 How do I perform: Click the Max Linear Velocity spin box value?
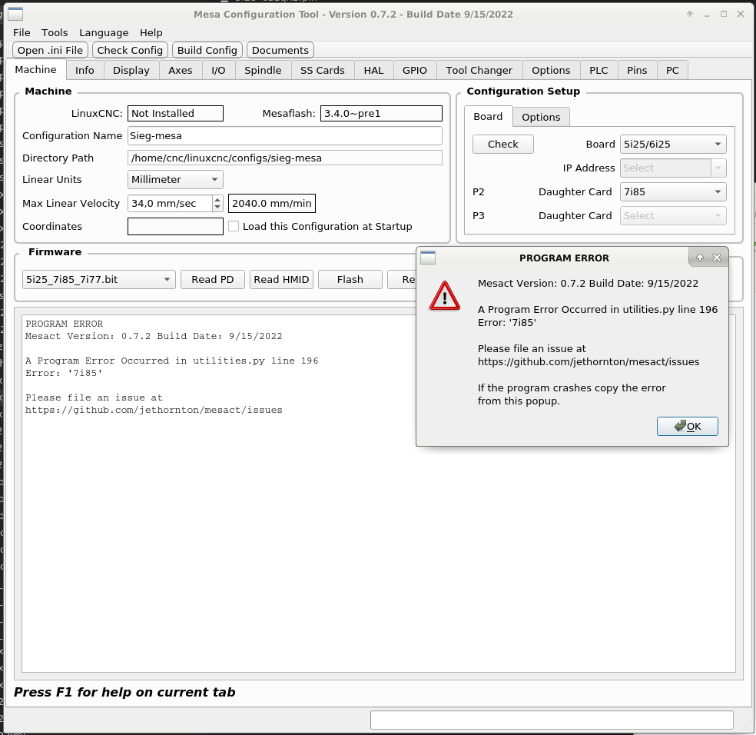tap(170, 203)
